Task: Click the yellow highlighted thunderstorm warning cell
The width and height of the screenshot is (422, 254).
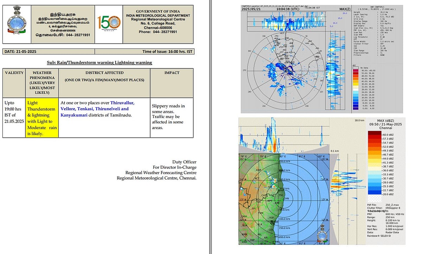Action: (41, 118)
